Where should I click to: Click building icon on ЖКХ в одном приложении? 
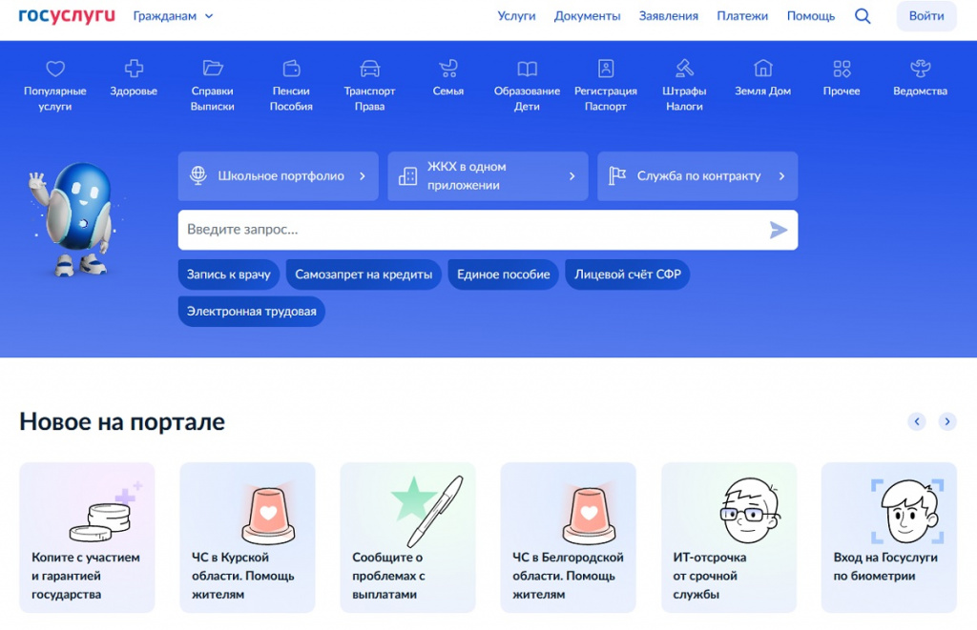[407, 176]
